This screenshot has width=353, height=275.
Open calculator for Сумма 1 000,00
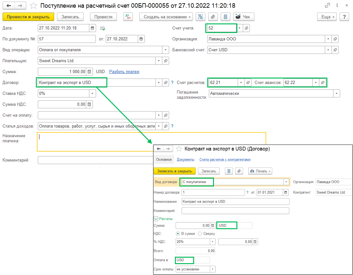89,71
